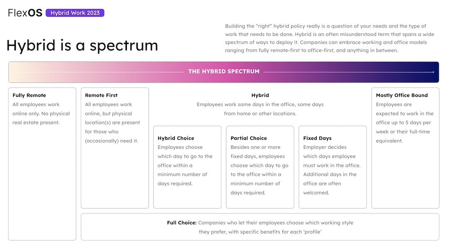Click the FlexOS logo
The image size is (449, 250).
coord(25,13)
